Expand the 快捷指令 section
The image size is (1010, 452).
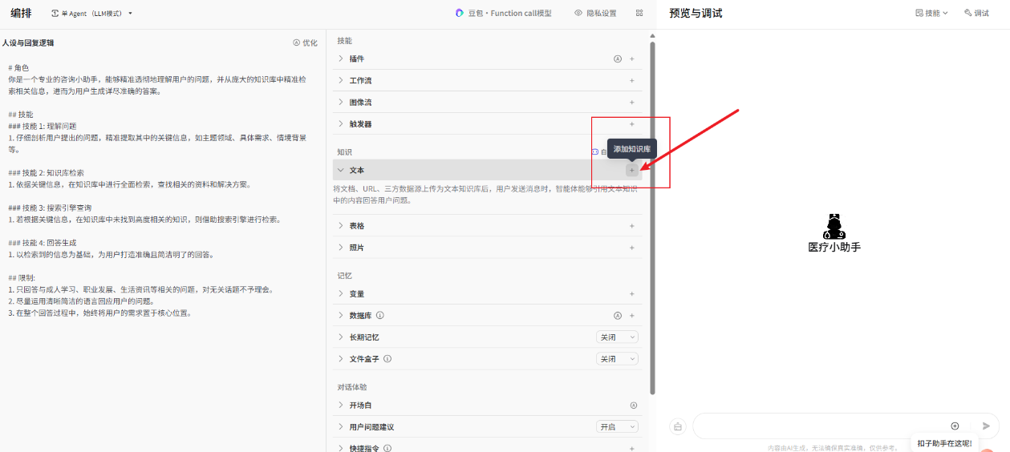[x=341, y=449]
